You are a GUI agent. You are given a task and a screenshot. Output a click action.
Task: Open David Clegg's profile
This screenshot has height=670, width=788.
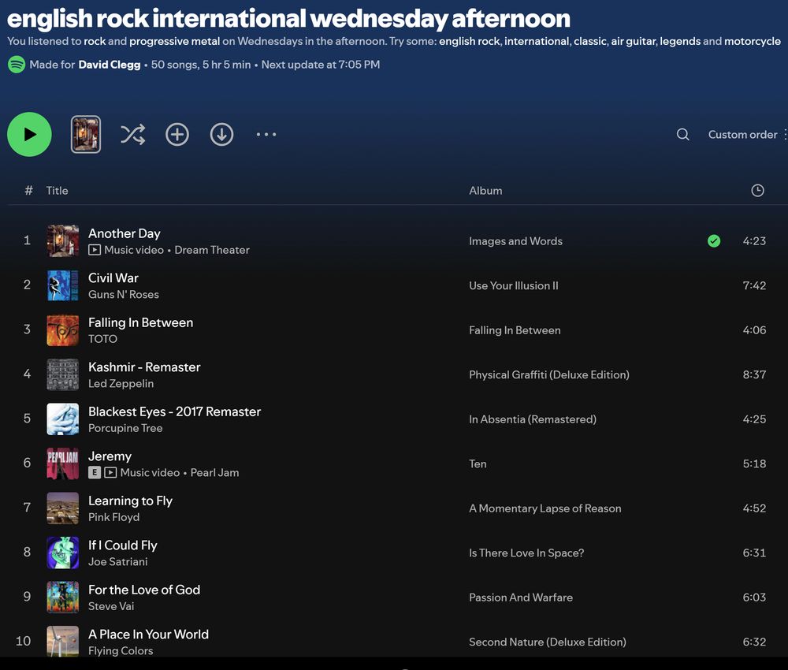(110, 65)
